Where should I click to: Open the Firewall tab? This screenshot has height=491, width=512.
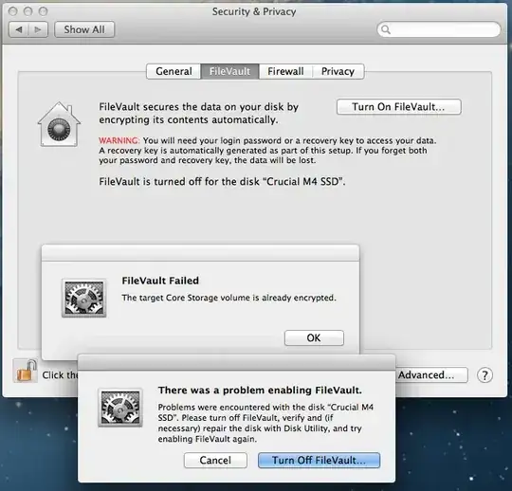click(285, 71)
